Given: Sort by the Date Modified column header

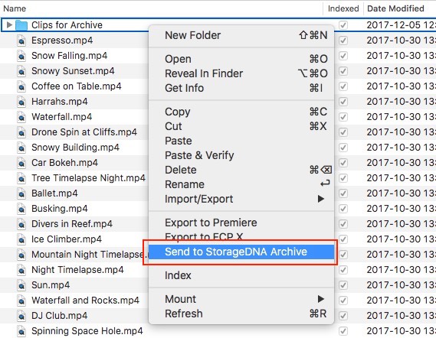Looking at the screenshot, I should coord(395,8).
